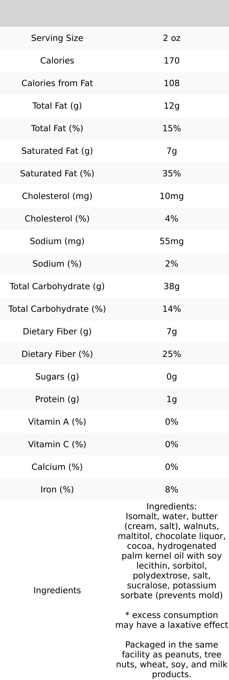Select the 2 oz serving value
Image resolution: width=229 pixels, height=680 pixels.
pyautogui.click(x=172, y=38)
